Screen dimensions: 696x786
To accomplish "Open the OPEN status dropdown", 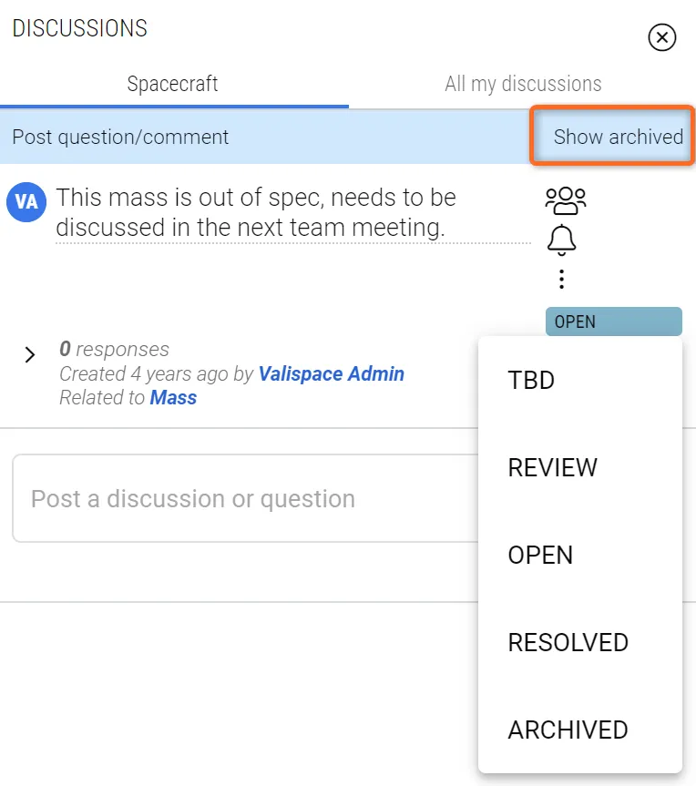I will [614, 322].
